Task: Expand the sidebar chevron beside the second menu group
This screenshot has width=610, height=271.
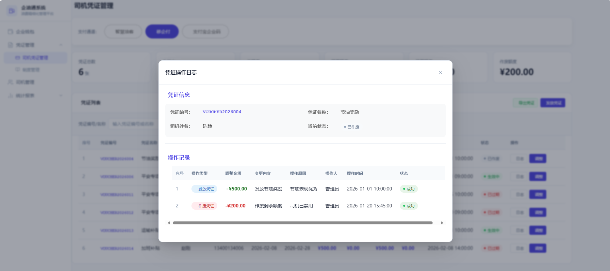Action: (61, 45)
